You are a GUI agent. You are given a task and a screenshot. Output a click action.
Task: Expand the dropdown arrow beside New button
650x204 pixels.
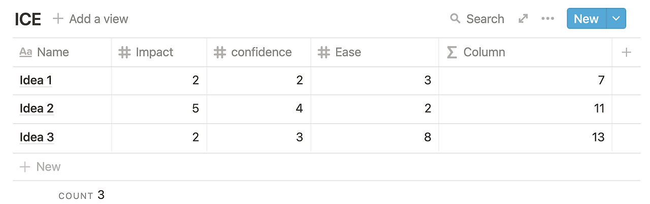click(616, 19)
